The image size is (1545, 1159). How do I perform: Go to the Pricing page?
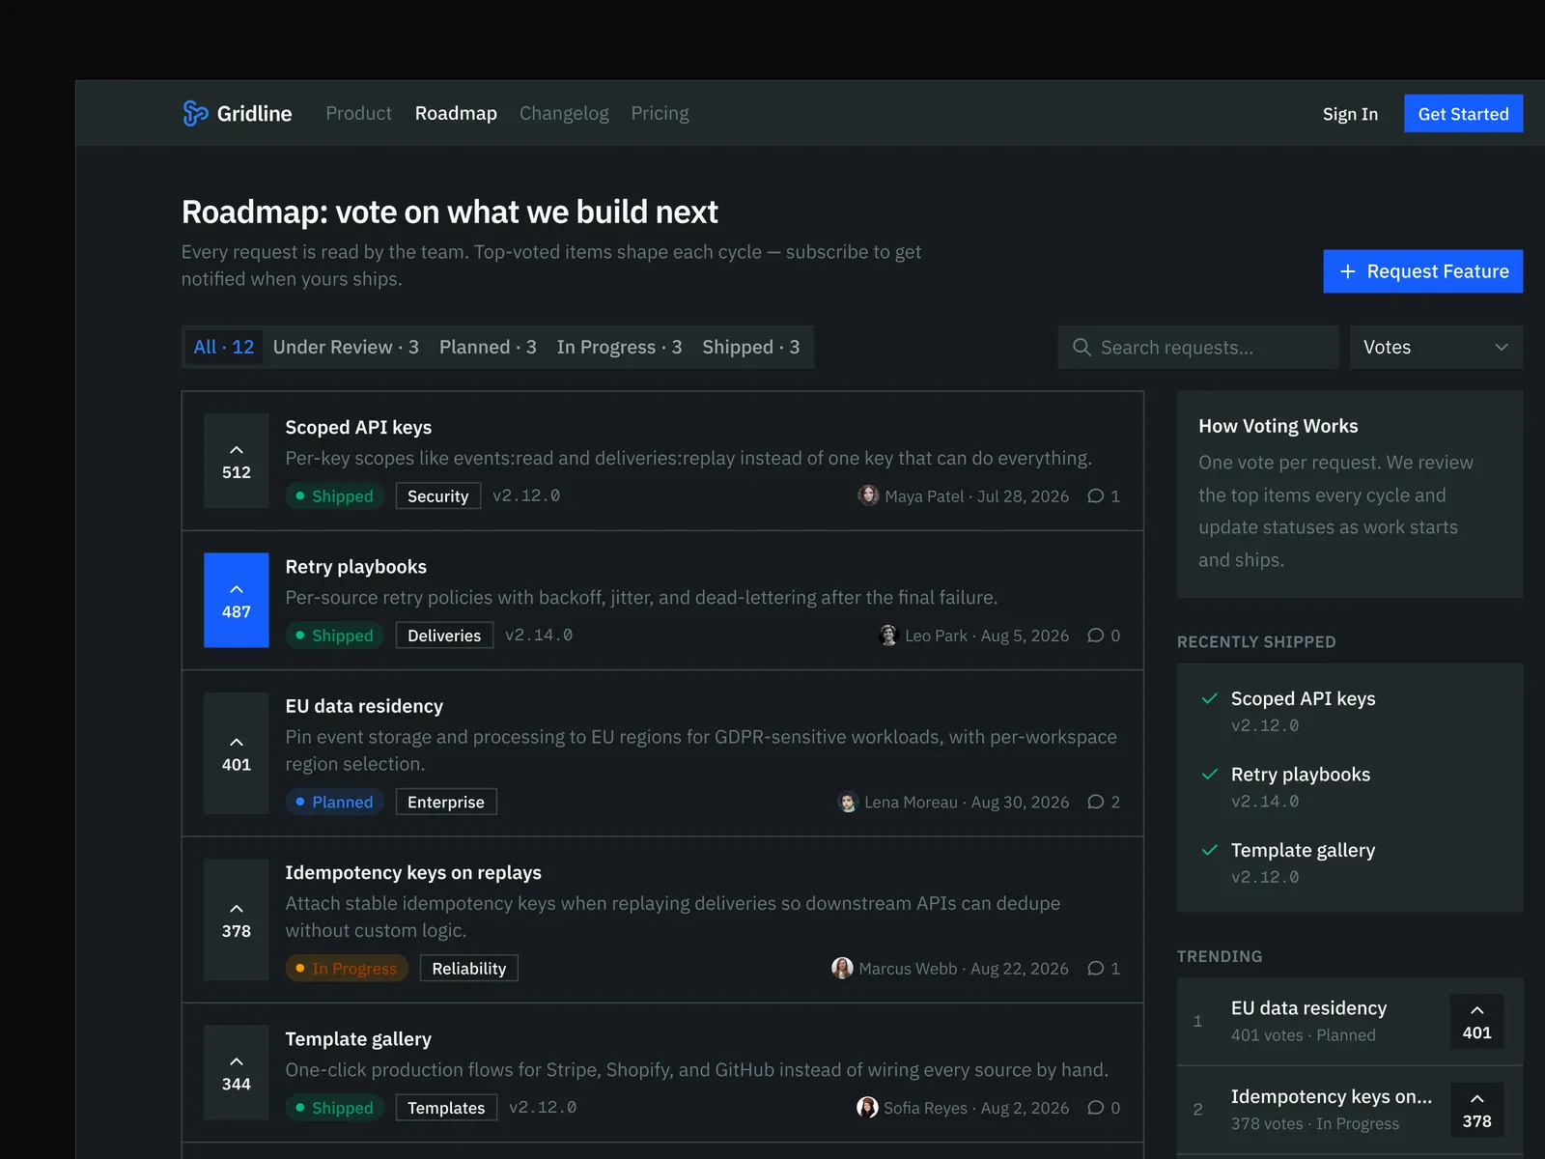(660, 113)
